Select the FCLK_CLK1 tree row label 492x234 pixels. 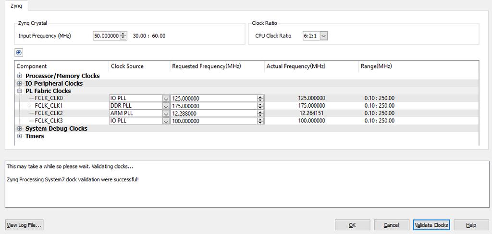tap(49, 106)
